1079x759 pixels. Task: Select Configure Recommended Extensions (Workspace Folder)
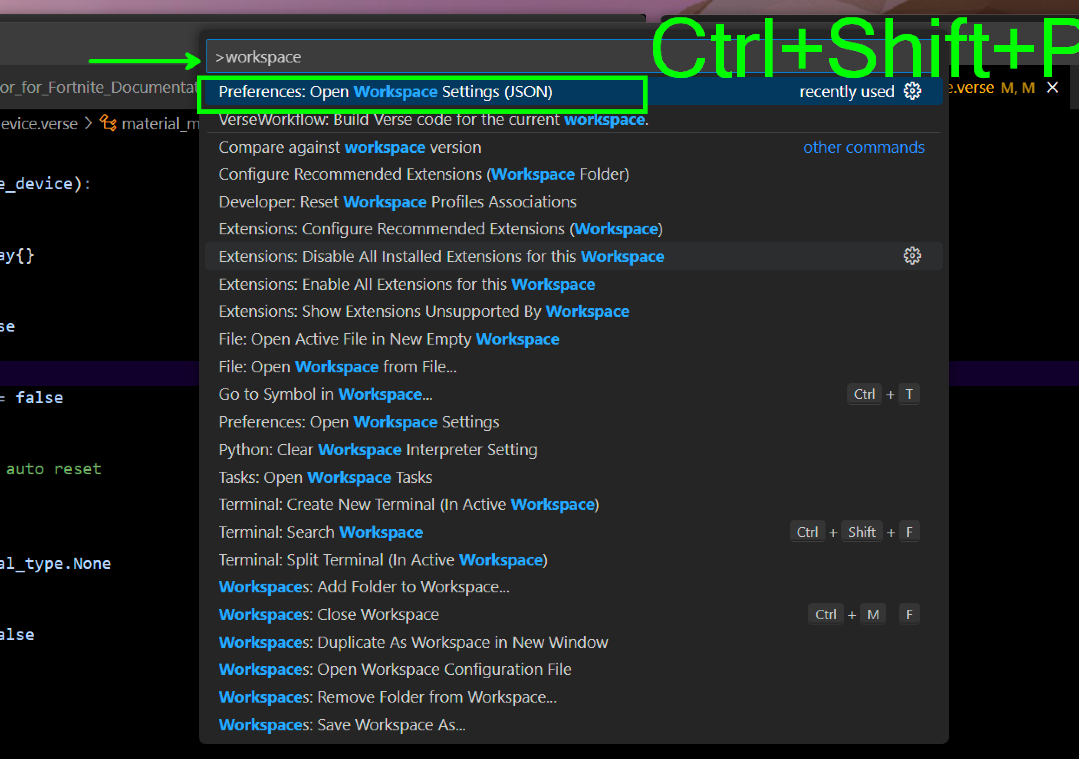click(x=423, y=174)
